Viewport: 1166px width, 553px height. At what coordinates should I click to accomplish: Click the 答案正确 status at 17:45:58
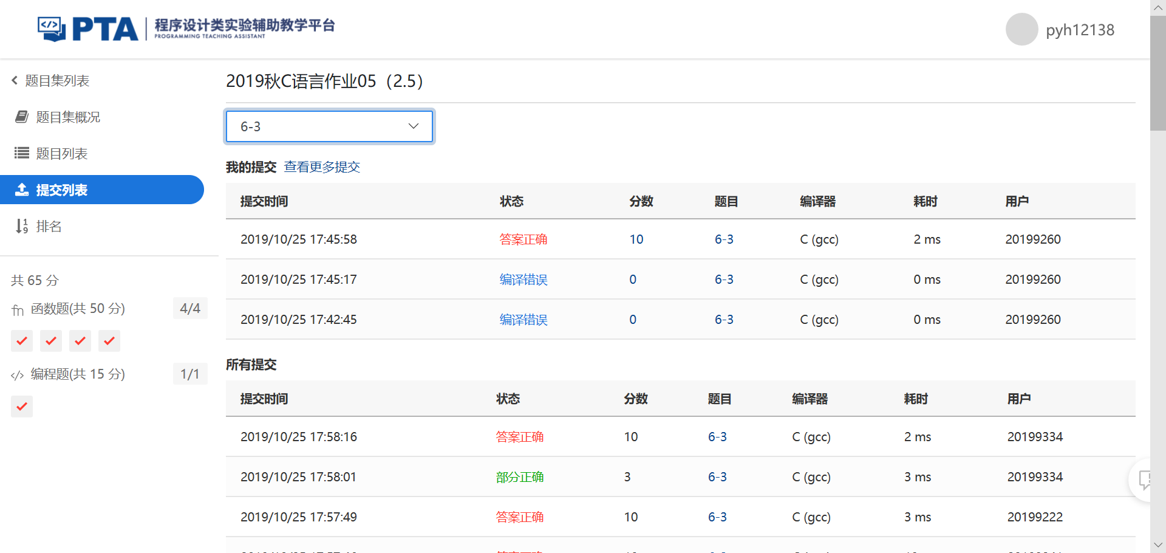point(523,239)
